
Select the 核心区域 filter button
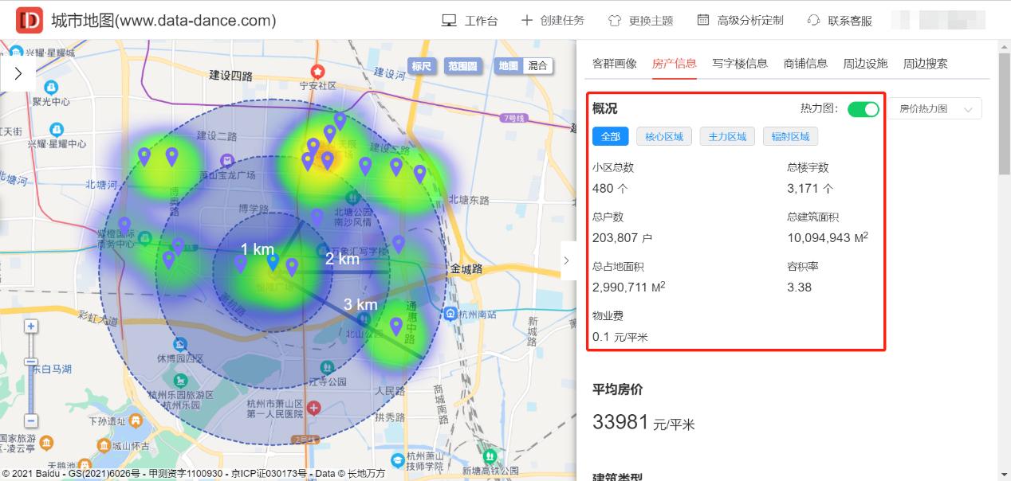[663, 136]
